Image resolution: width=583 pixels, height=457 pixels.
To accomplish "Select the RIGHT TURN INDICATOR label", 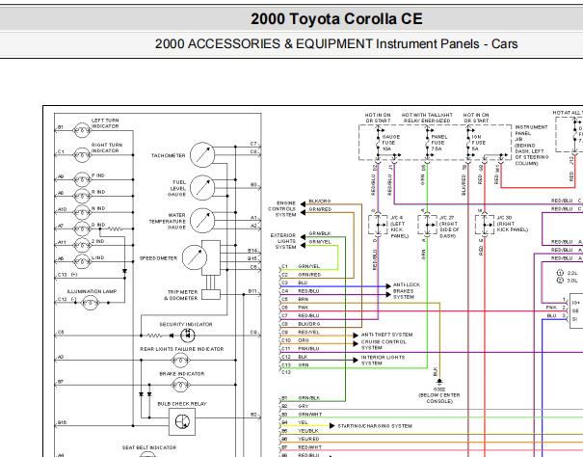I will pos(106,148).
